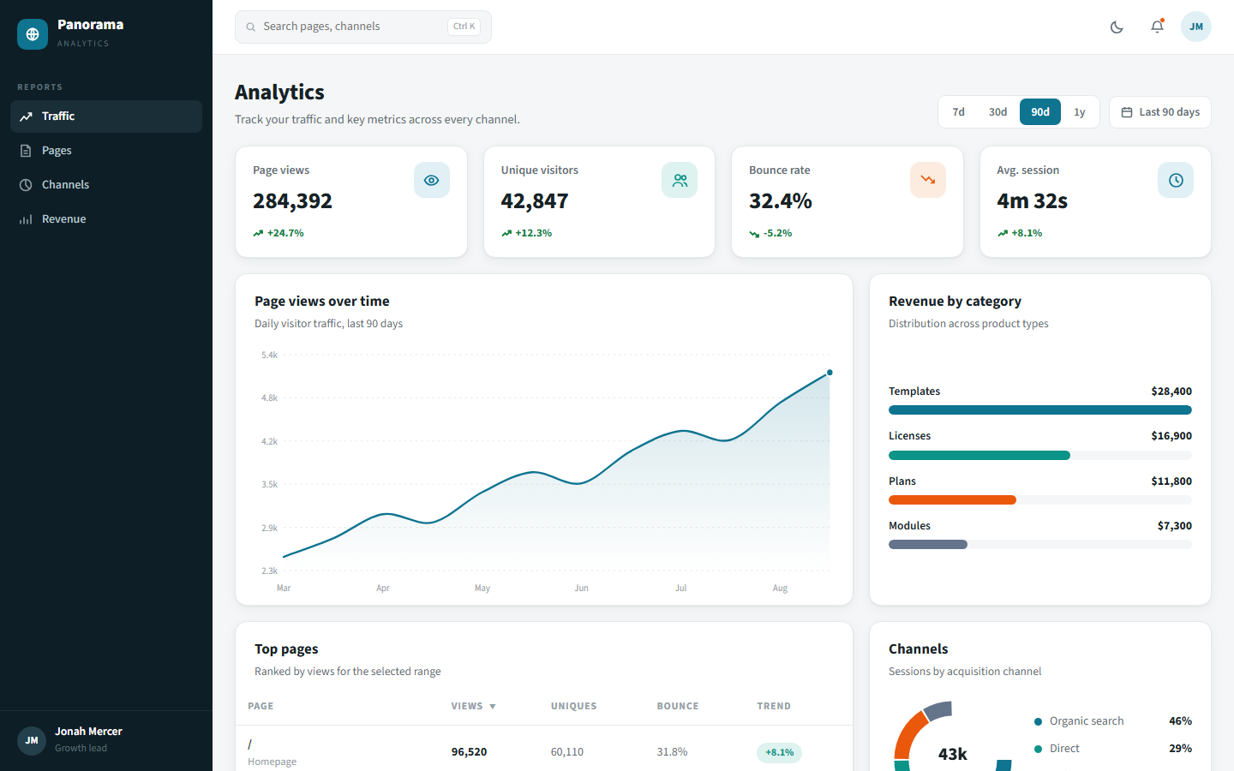The width and height of the screenshot is (1234, 771).
Task: Open the Homepage row in Top pages
Action: coord(544,749)
